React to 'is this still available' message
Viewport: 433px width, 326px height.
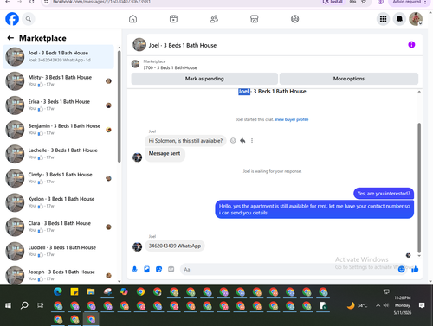233,141
